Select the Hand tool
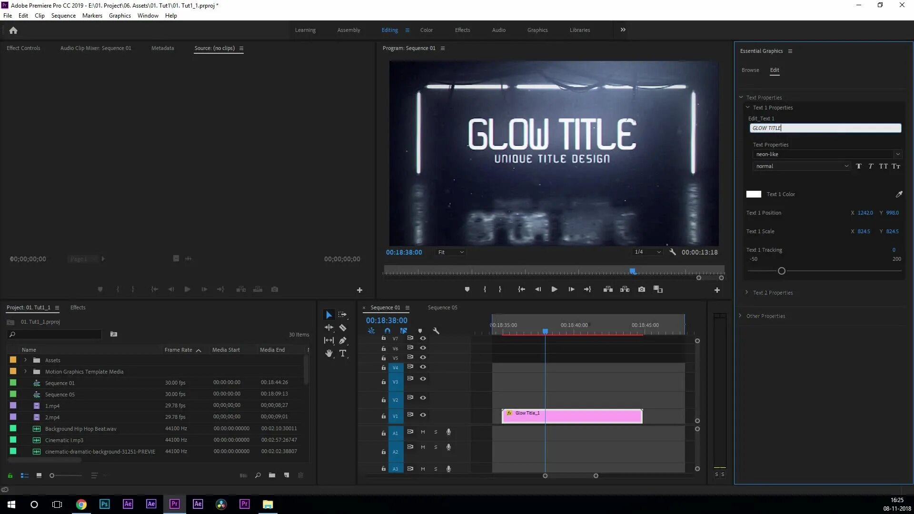This screenshot has width=914, height=514. (x=328, y=353)
